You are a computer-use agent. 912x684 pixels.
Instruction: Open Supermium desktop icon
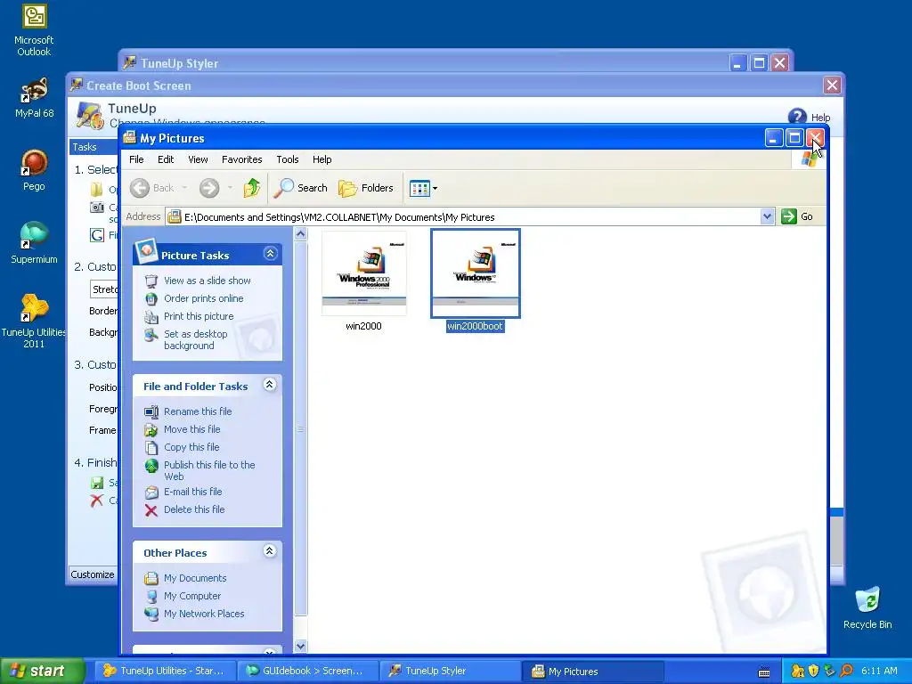pyautogui.click(x=34, y=243)
